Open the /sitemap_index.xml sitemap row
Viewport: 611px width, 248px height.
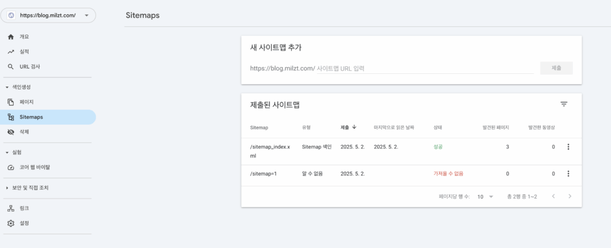coord(412,151)
